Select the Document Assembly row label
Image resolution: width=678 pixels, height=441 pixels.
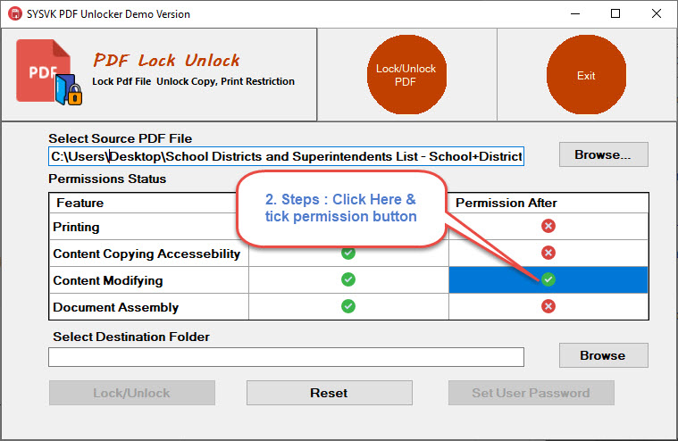(115, 307)
